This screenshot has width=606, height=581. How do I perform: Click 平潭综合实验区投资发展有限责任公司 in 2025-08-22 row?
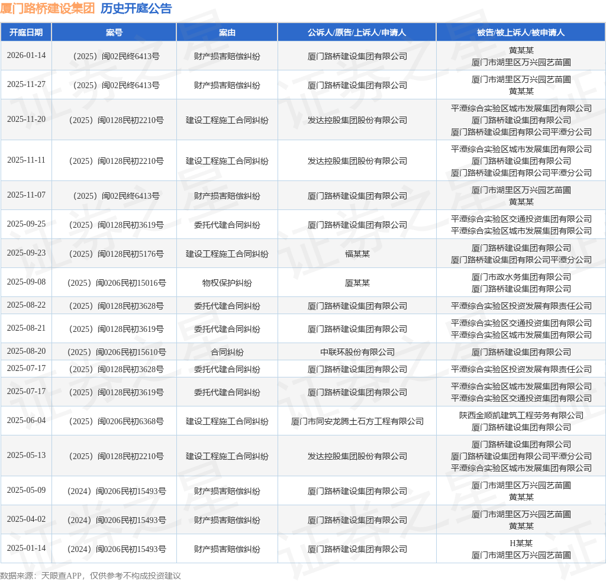521,306
